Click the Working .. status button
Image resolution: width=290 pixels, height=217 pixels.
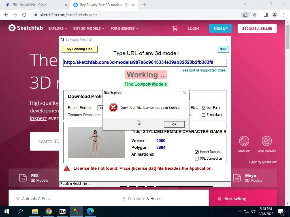click(x=146, y=75)
